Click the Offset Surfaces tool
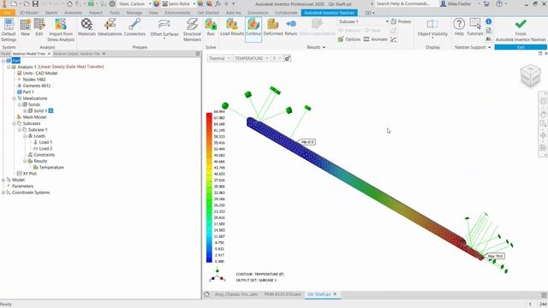548x308 pixels. [x=164, y=28]
